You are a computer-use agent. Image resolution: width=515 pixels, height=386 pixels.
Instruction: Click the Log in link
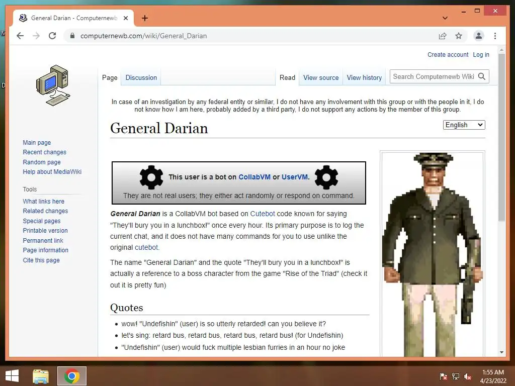pyautogui.click(x=481, y=55)
